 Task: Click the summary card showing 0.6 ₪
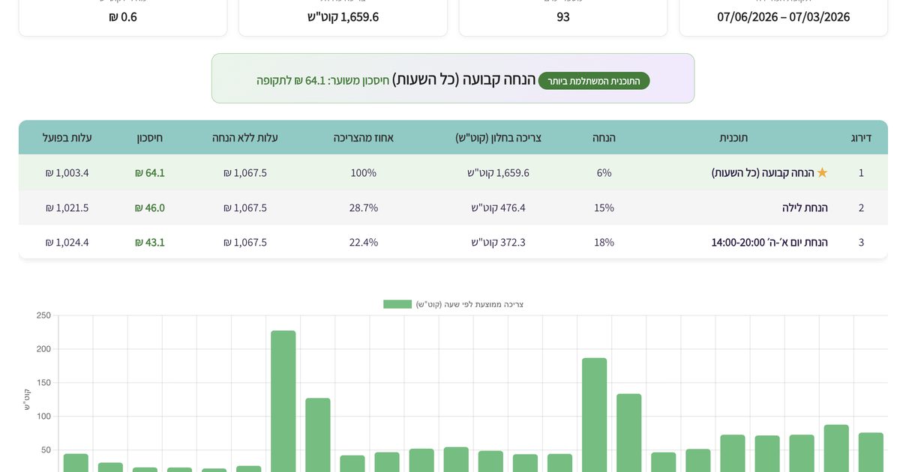[123, 16]
